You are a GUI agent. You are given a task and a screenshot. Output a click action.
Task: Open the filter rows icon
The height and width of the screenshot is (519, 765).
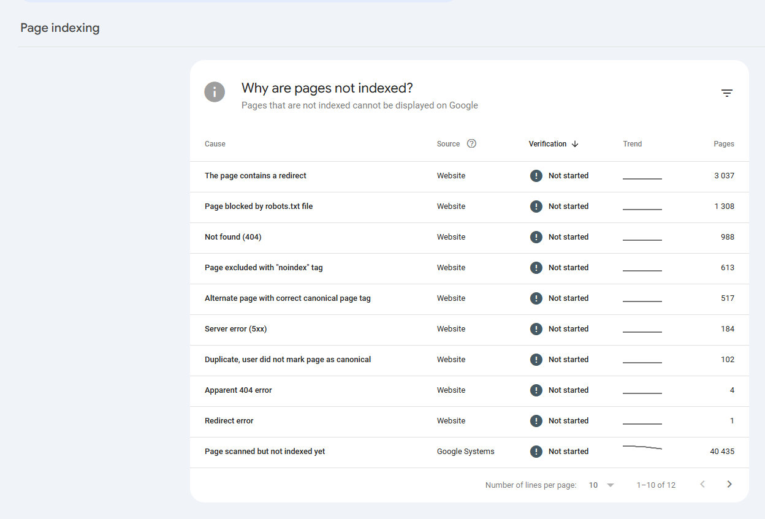(x=727, y=93)
